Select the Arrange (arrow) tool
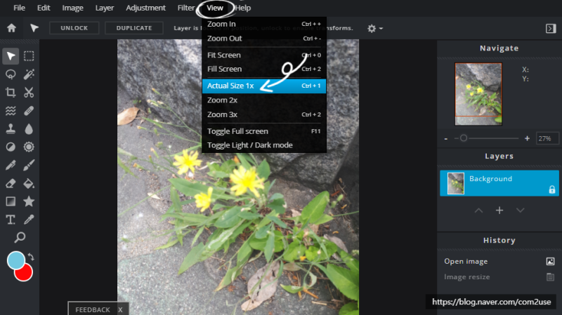562x315 pixels. [11, 56]
